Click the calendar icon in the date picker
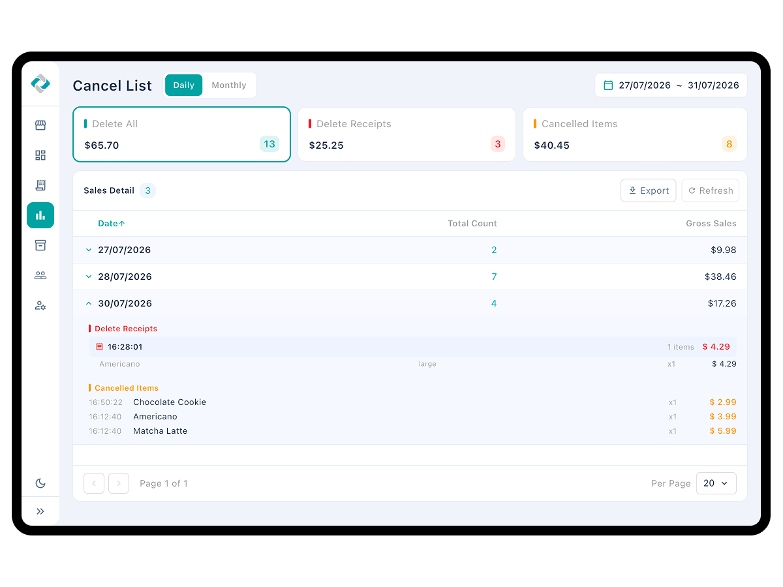The width and height of the screenshot is (783, 587). pyautogui.click(x=608, y=85)
